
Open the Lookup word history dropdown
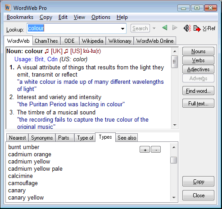(x=122, y=28)
